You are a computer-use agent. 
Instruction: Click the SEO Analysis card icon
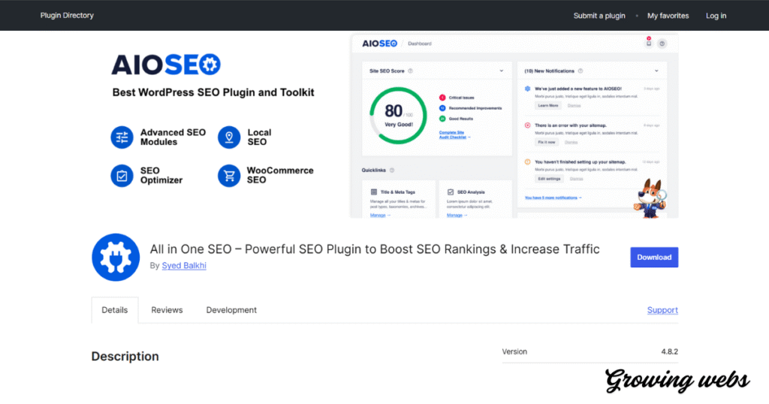tap(451, 192)
